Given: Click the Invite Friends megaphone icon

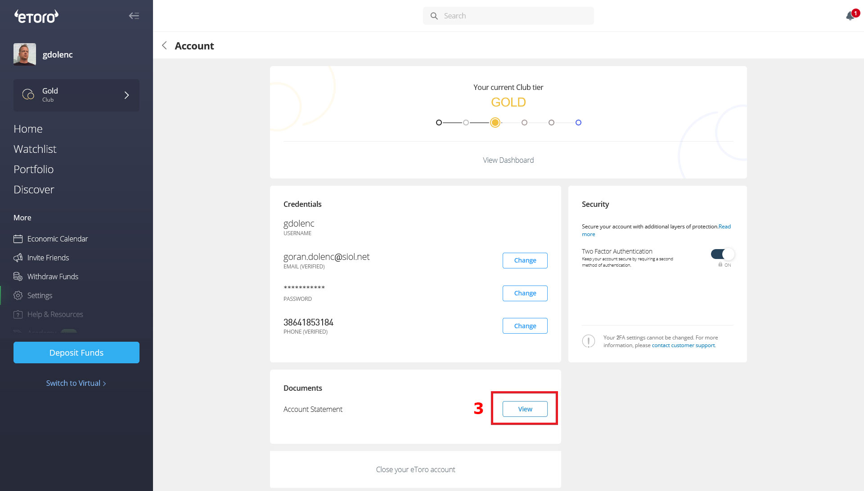Looking at the screenshot, I should pyautogui.click(x=18, y=258).
